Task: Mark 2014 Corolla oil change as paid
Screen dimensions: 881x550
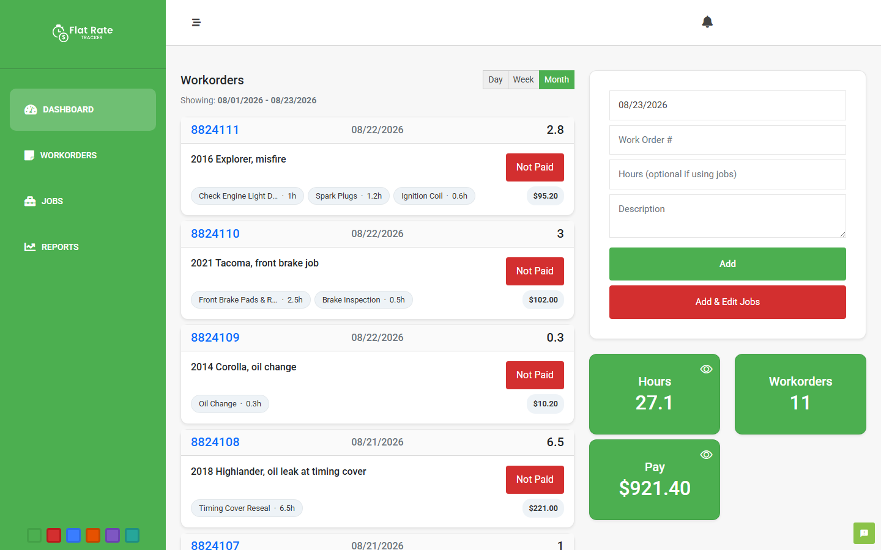Action: coord(535,375)
